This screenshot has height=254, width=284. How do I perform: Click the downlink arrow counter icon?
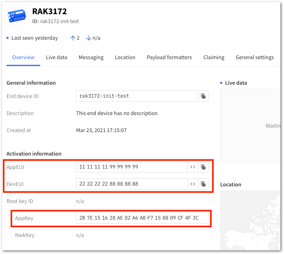(x=89, y=38)
